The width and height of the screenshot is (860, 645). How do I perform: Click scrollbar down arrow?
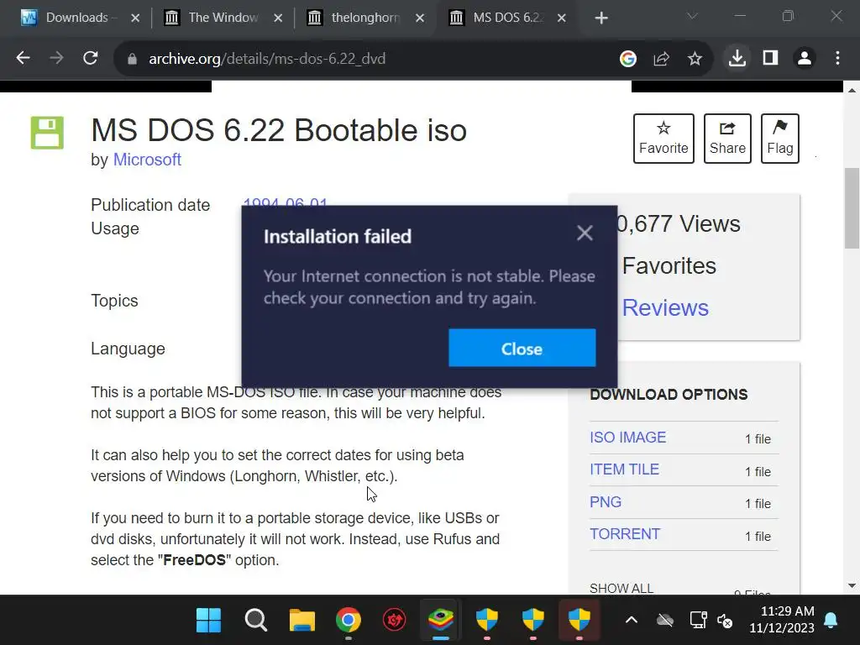(x=852, y=585)
